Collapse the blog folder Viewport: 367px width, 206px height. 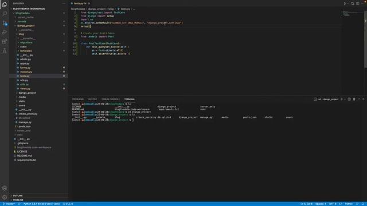[x=21, y=34]
